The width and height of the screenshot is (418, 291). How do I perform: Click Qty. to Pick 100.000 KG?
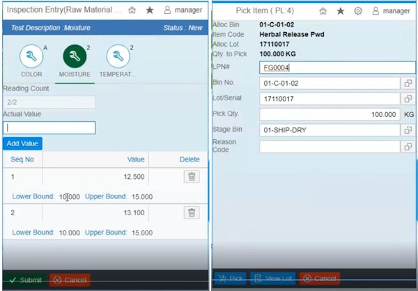point(277,54)
